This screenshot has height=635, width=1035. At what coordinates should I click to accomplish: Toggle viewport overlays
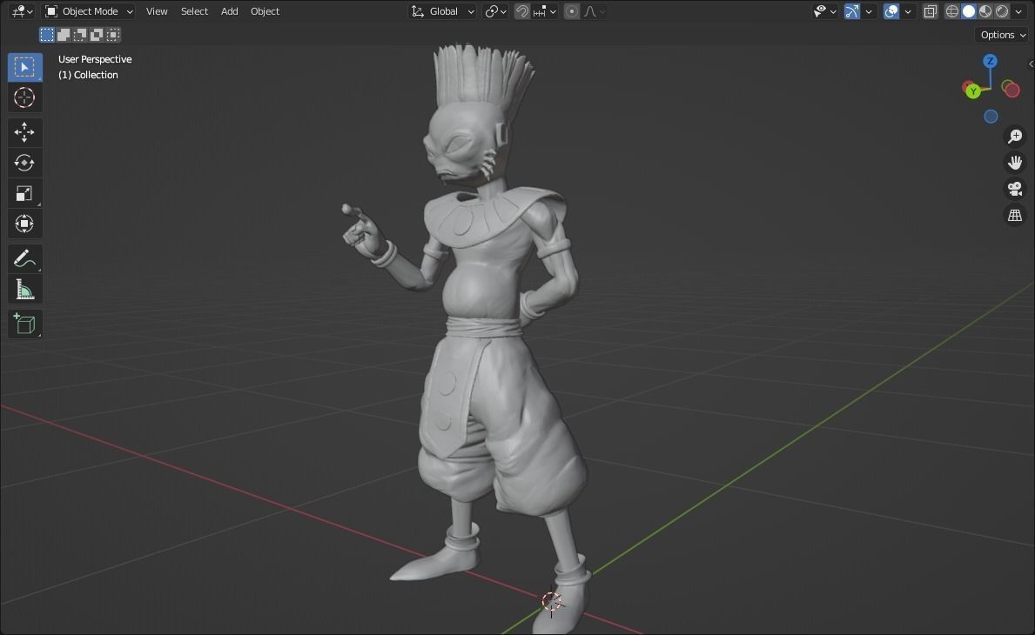pyautogui.click(x=891, y=11)
